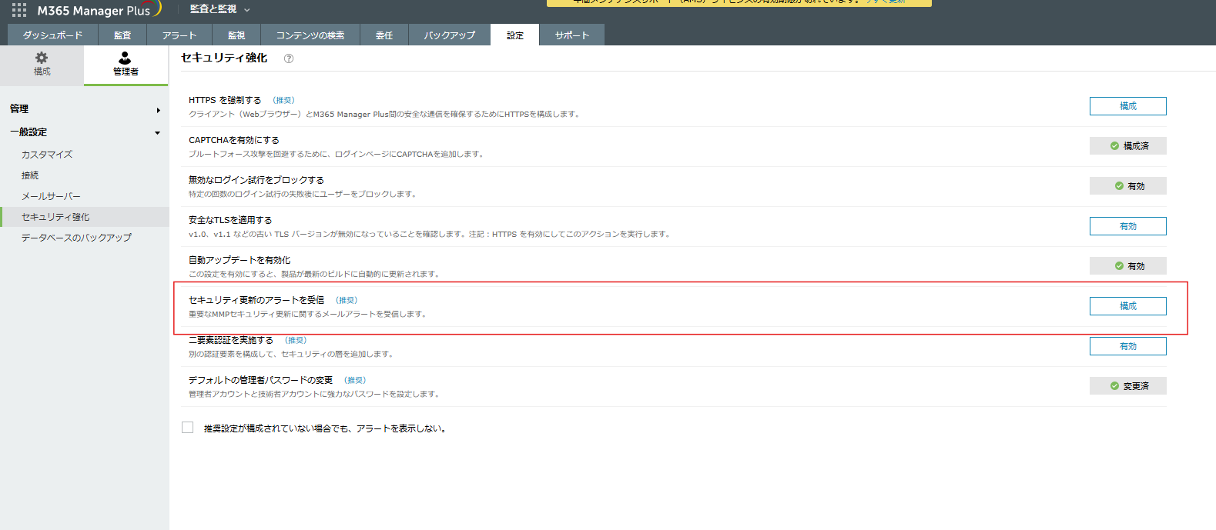Image resolution: width=1216 pixels, height=530 pixels.
Task: Click the CAPTCHAを有効にする heading text
Action: 234,140
